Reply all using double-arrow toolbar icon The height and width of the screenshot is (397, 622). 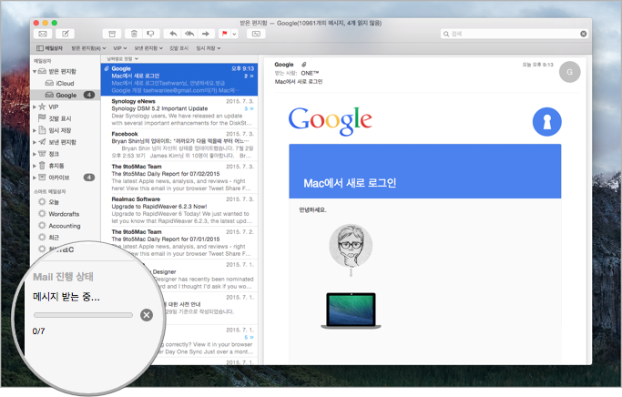189,34
